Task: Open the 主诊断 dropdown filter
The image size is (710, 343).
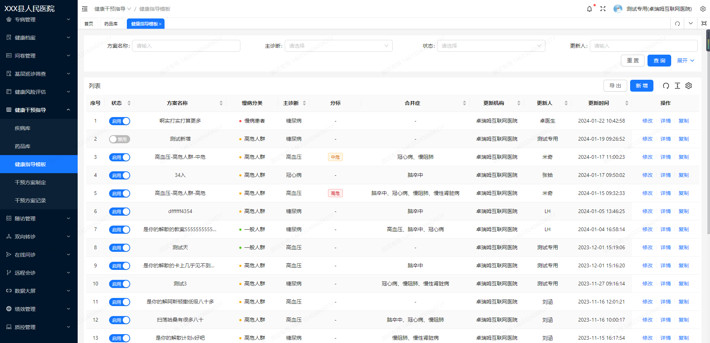Action: (338, 46)
